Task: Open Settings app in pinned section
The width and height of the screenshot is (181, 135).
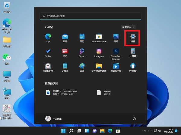Action: [133, 37]
